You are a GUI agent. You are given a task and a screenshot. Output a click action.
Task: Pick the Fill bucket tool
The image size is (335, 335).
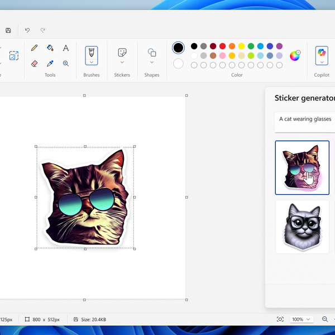pos(50,48)
